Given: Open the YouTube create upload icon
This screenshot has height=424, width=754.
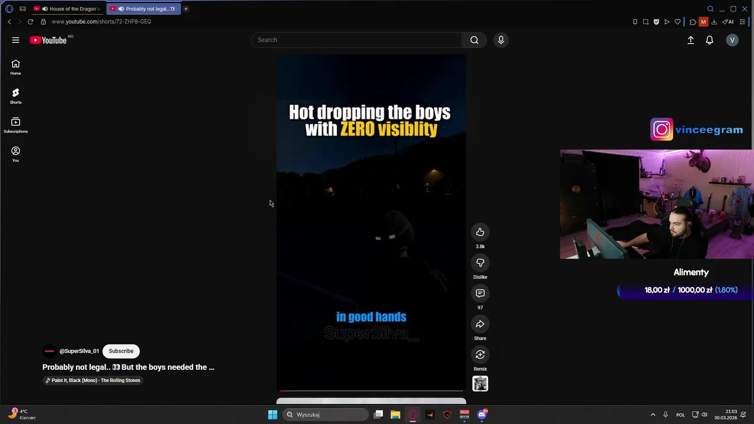Looking at the screenshot, I should [691, 40].
